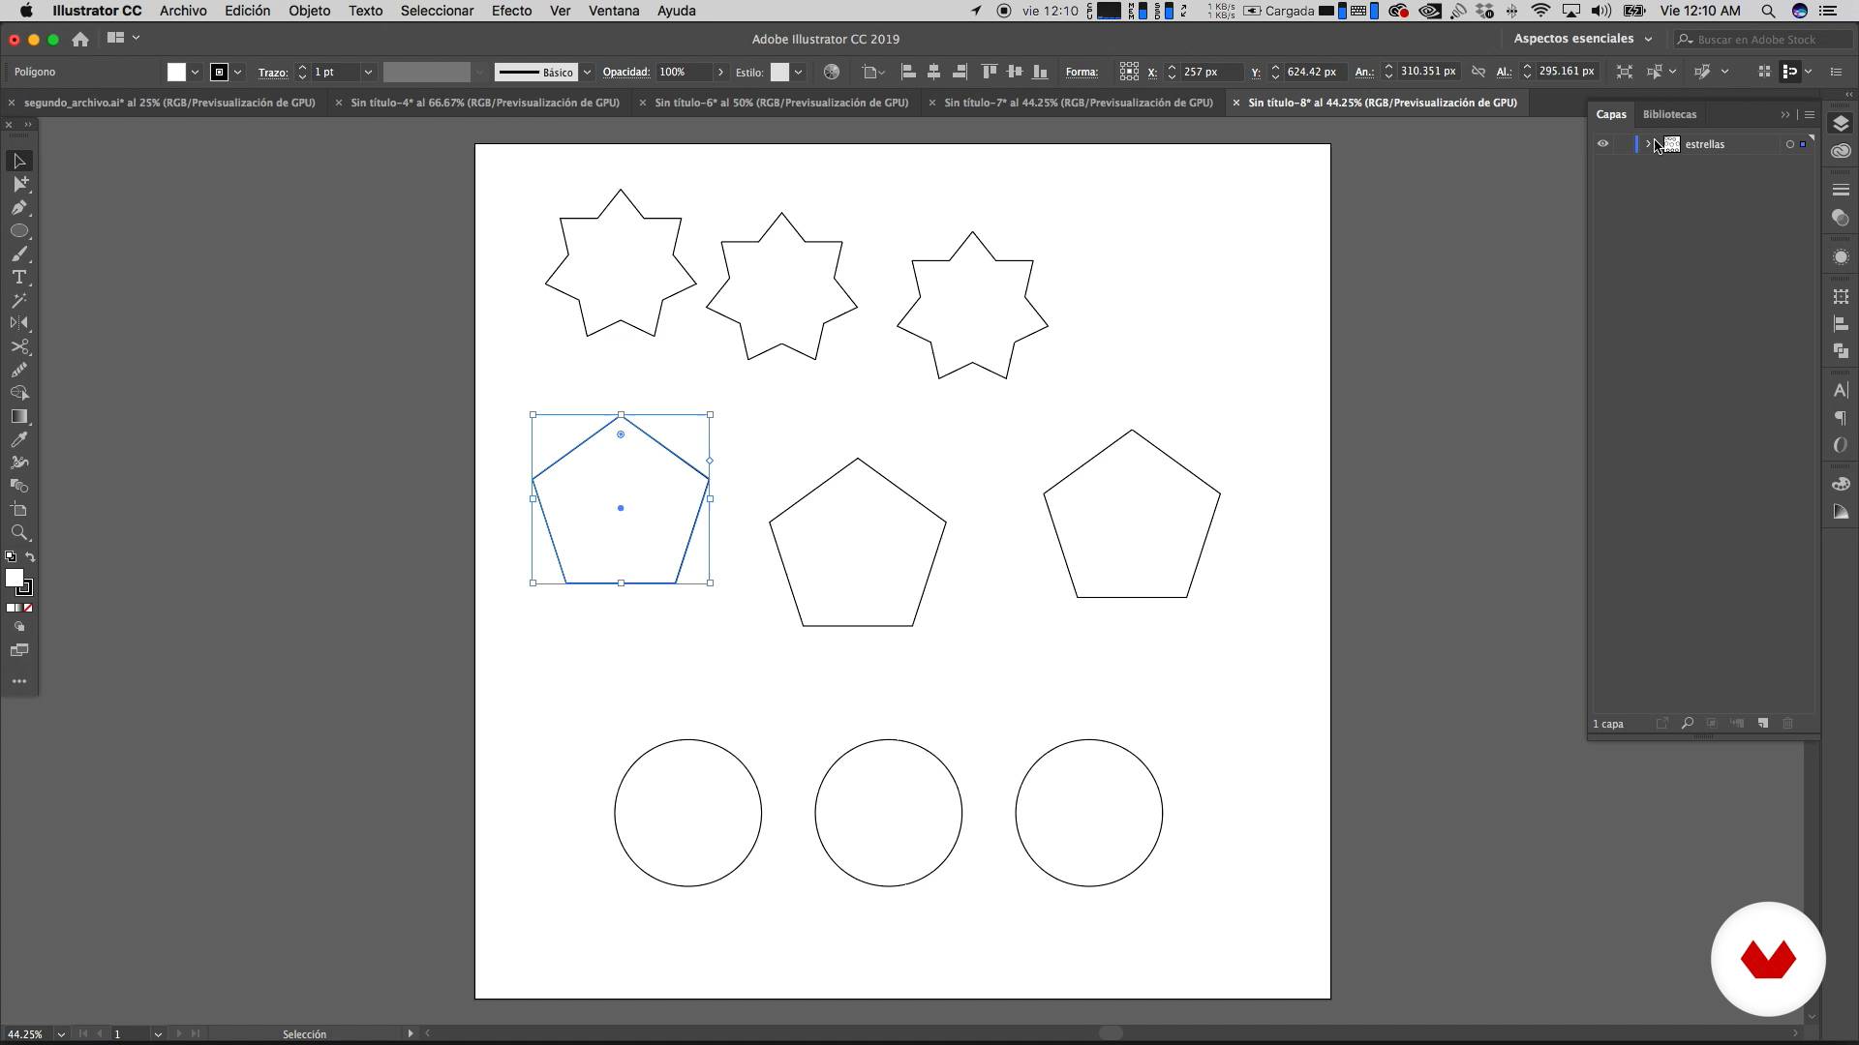Click the Opacidad label link

(625, 73)
